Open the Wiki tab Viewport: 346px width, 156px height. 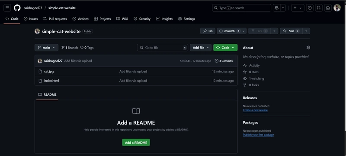coord(122,19)
